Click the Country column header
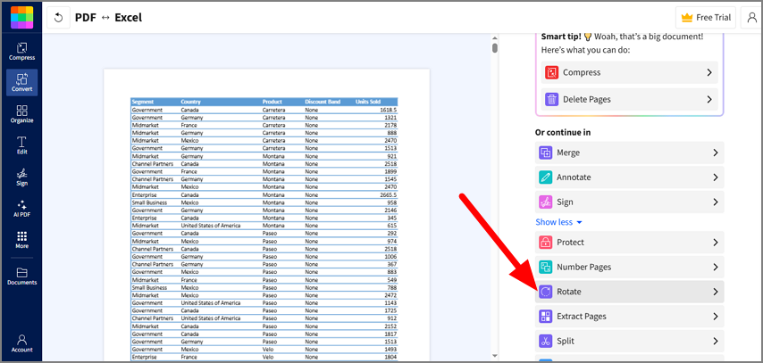Viewport: 763px width, 363px height. click(191, 102)
